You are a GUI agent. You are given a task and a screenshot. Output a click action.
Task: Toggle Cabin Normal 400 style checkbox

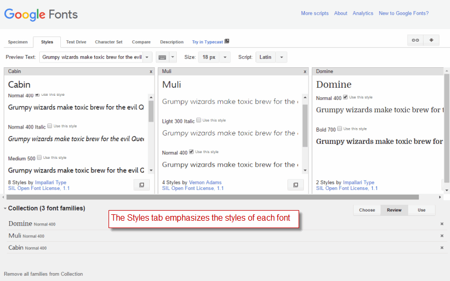coord(37,95)
